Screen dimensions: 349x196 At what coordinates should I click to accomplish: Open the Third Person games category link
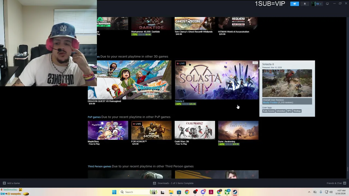click(x=99, y=166)
